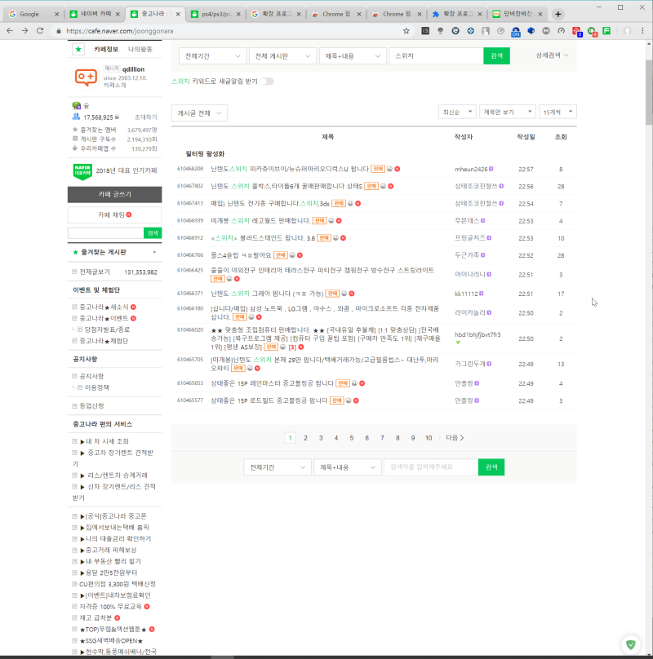Click the page vertical scrollbar thumb

click(648, 92)
